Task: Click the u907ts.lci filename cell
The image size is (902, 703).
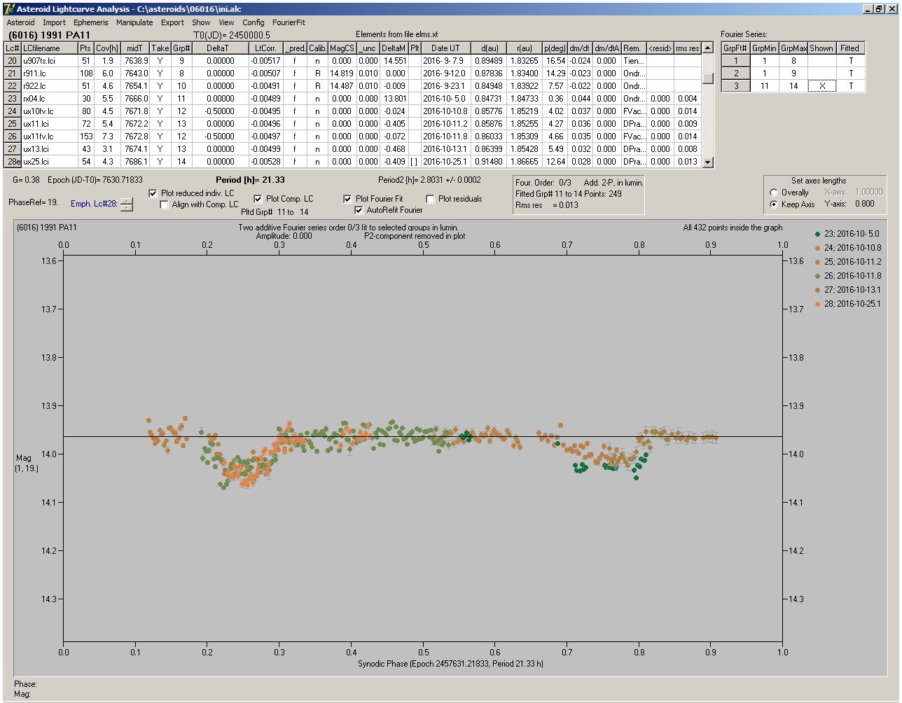Action: click(49, 61)
